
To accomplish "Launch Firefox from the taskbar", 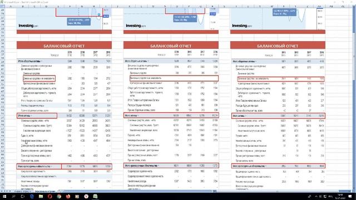I will pos(68,196).
